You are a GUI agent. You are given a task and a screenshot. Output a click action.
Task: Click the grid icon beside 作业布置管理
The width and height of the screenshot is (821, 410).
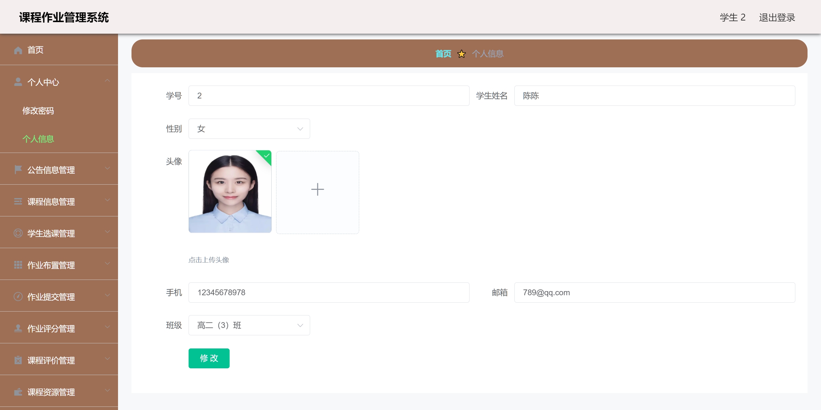[x=18, y=265]
